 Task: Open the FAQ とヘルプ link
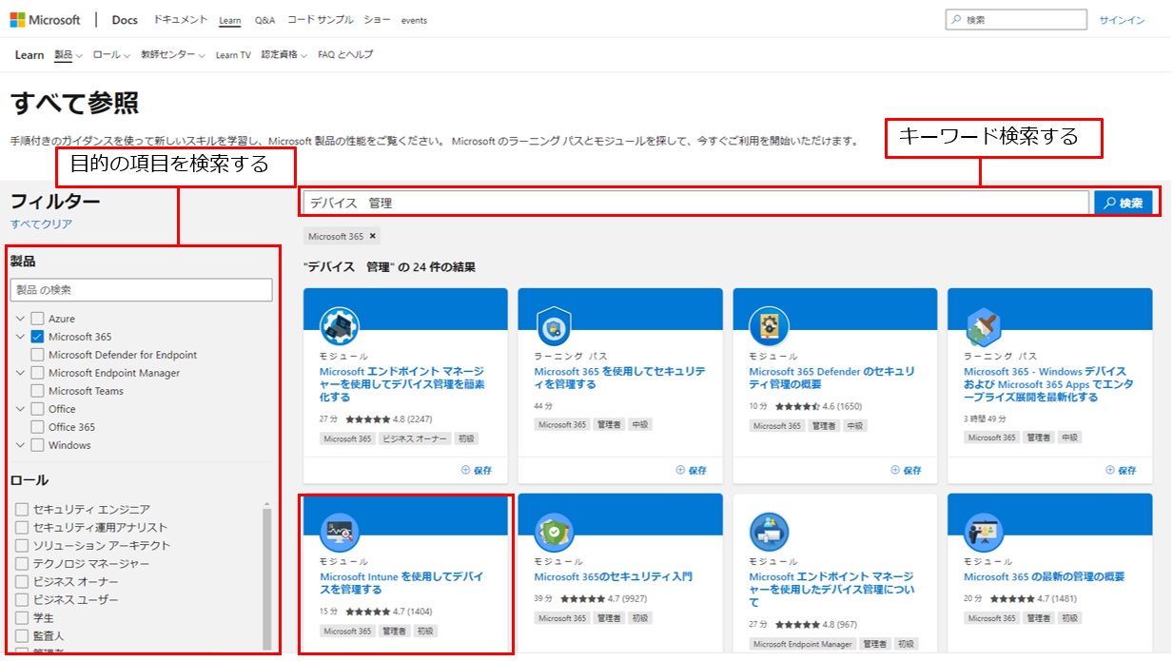pyautogui.click(x=345, y=55)
